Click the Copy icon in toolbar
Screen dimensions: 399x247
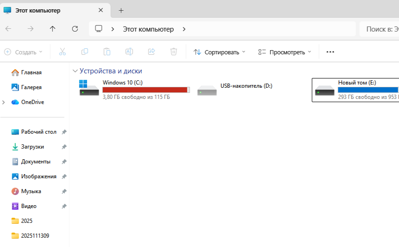point(85,52)
